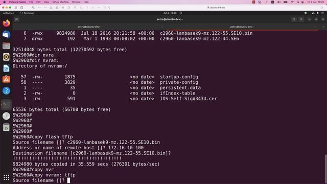Open the Ubuntu power menu icon
This screenshot has width=327, height=184.
[322, 13]
